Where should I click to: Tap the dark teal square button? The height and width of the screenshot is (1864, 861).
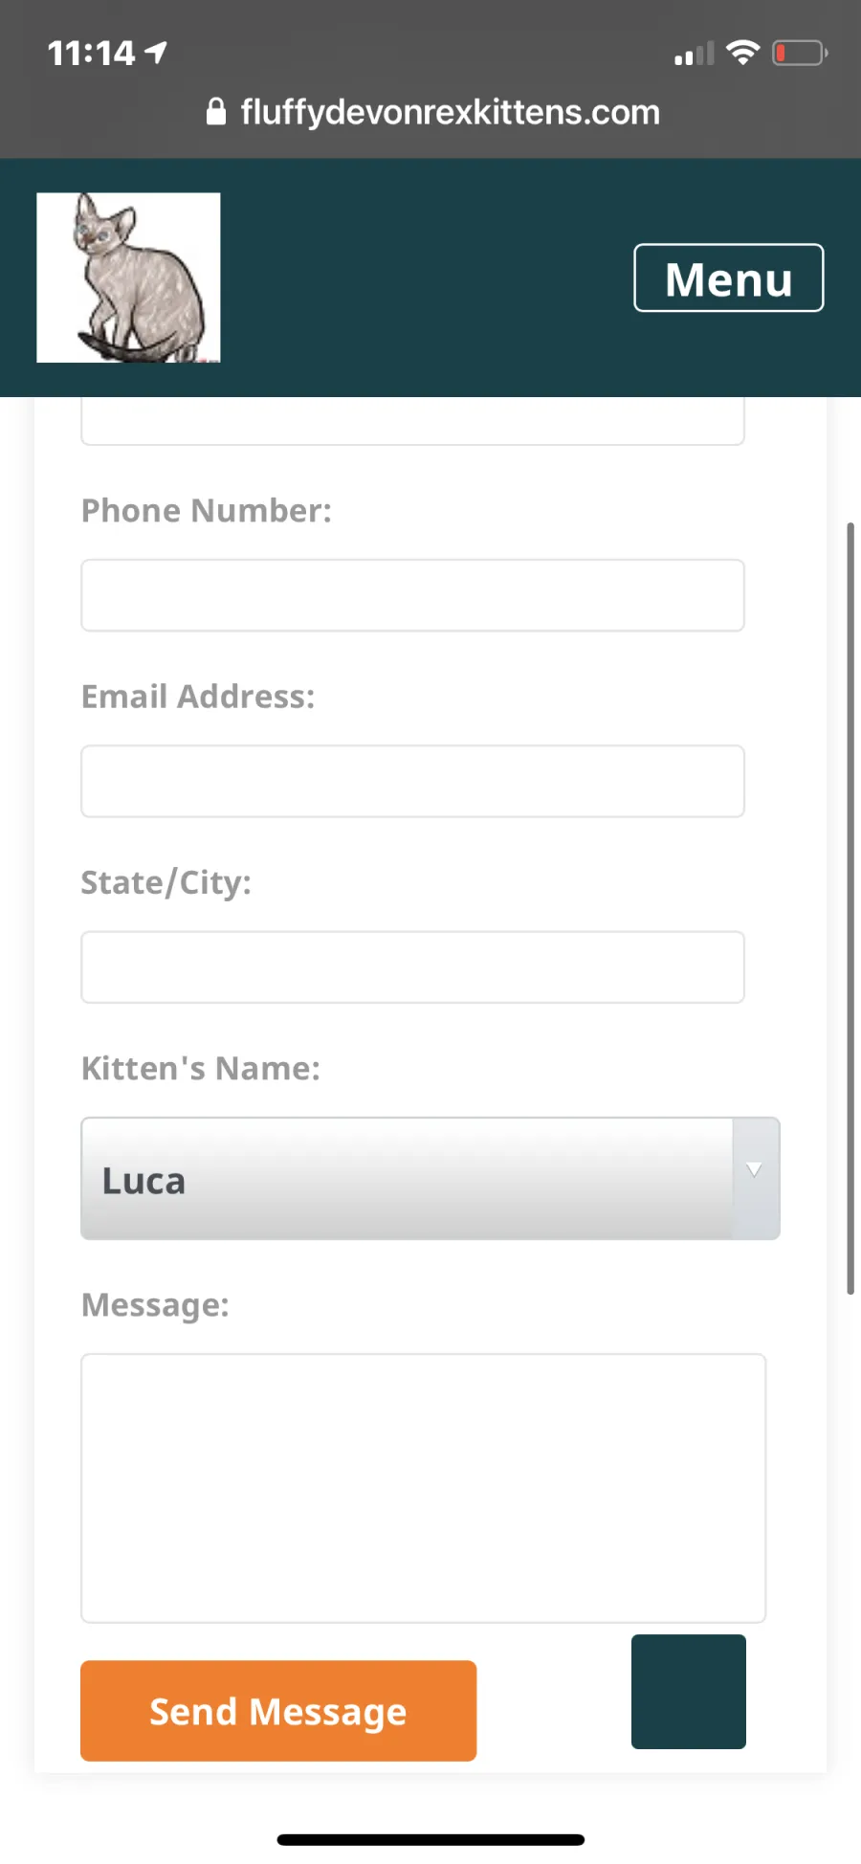pyautogui.click(x=689, y=1692)
